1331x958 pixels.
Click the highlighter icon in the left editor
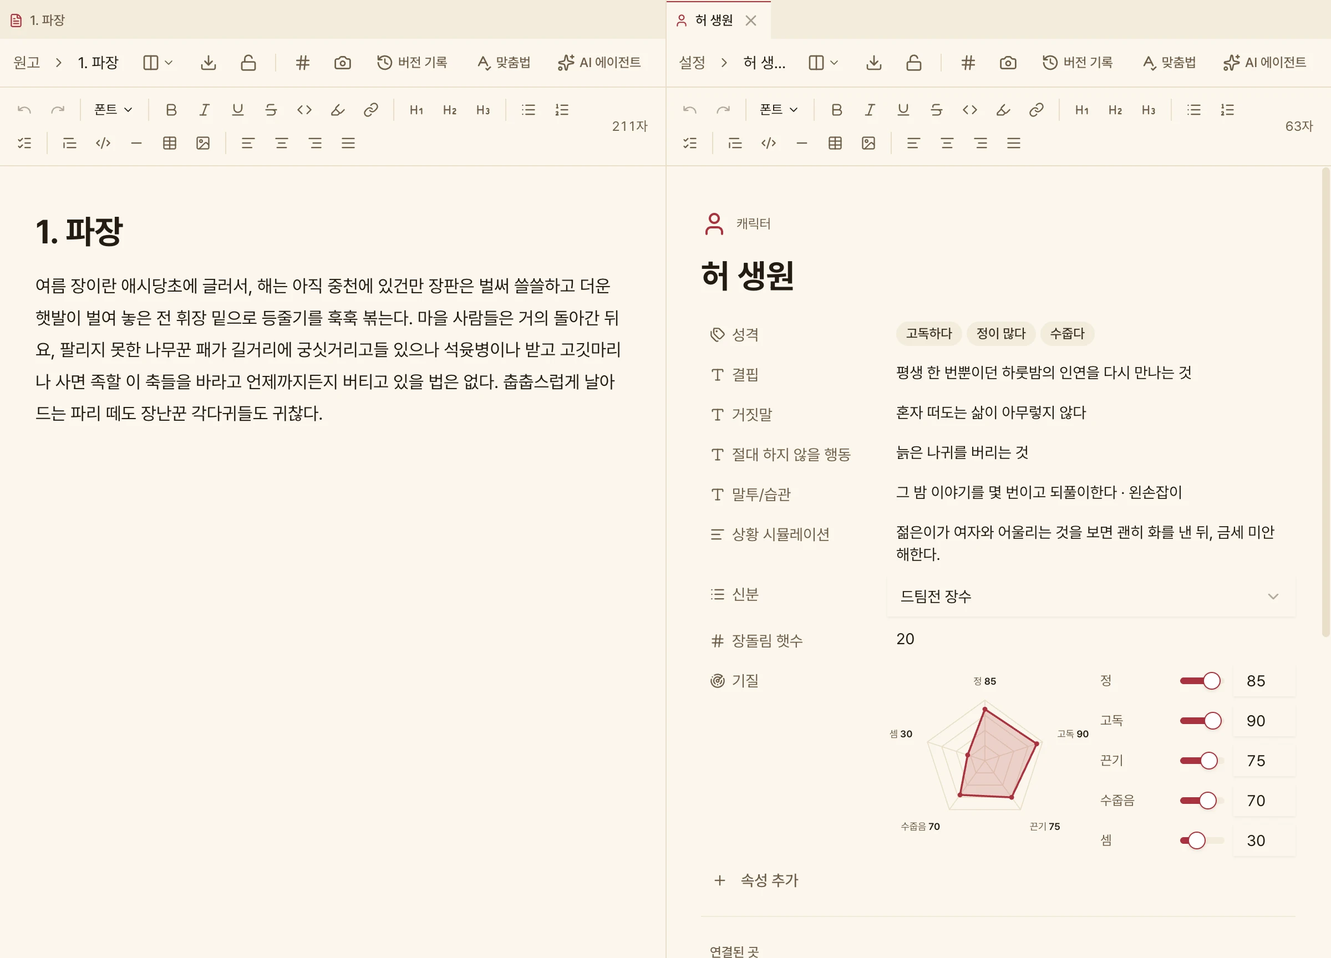337,110
